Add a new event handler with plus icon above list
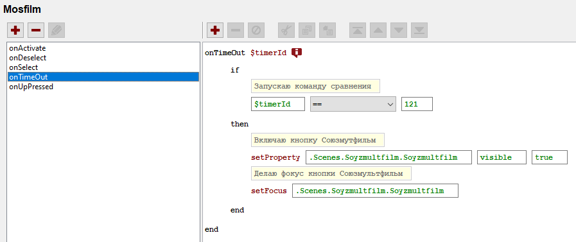This screenshot has width=576, height=242. pos(15,30)
